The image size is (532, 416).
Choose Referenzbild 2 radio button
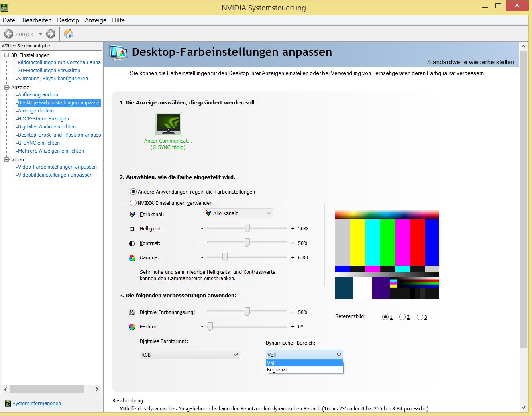coord(402,317)
